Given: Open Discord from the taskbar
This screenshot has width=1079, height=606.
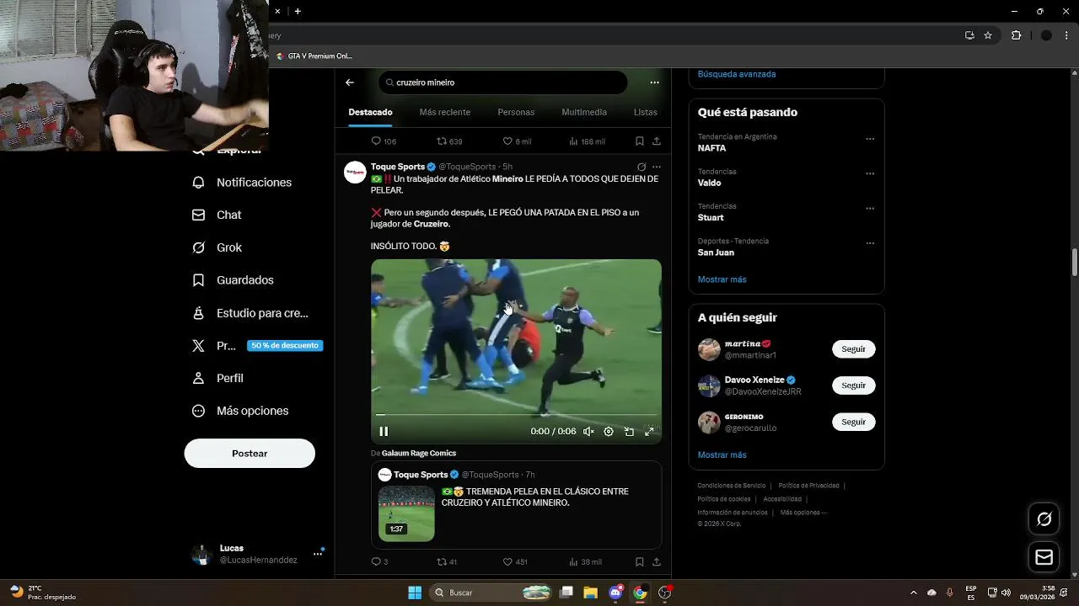Looking at the screenshot, I should click(x=615, y=593).
